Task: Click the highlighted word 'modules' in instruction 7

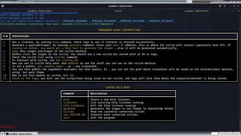Action: pos(73,63)
